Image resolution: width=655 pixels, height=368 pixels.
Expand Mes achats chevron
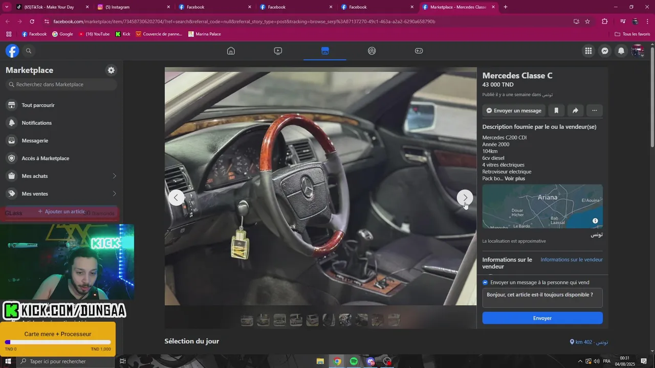pyautogui.click(x=114, y=176)
